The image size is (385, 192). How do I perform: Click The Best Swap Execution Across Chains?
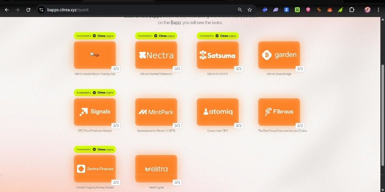282,131
